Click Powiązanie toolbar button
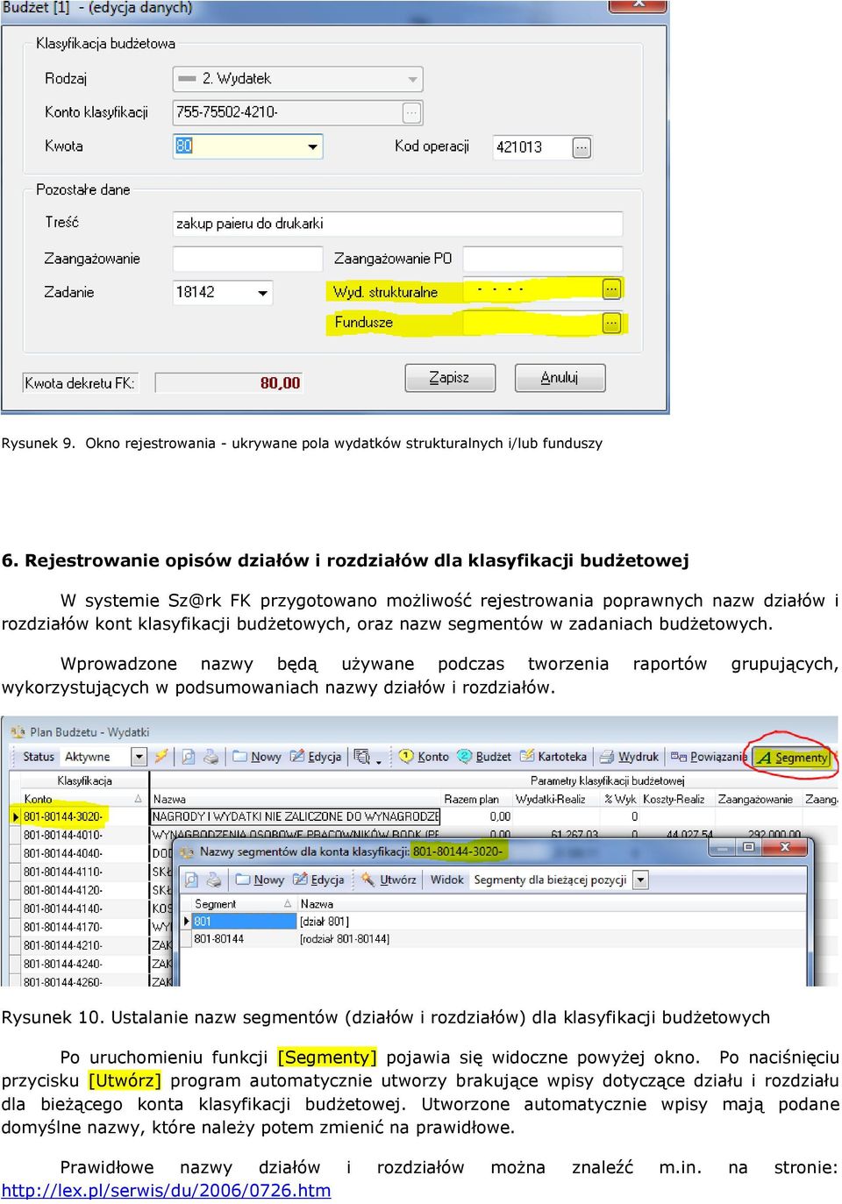Viewport: 842px width, 1204px height. pos(709,756)
